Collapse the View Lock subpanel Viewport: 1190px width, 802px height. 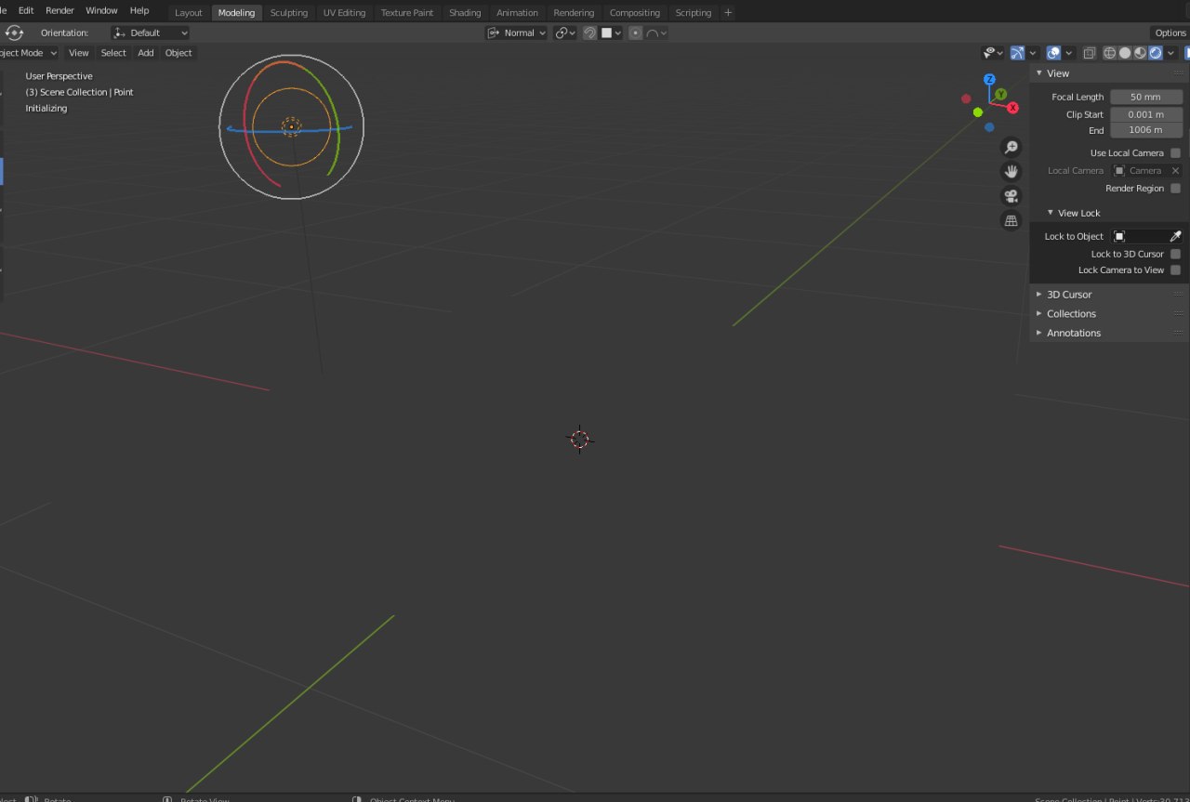[x=1051, y=213]
